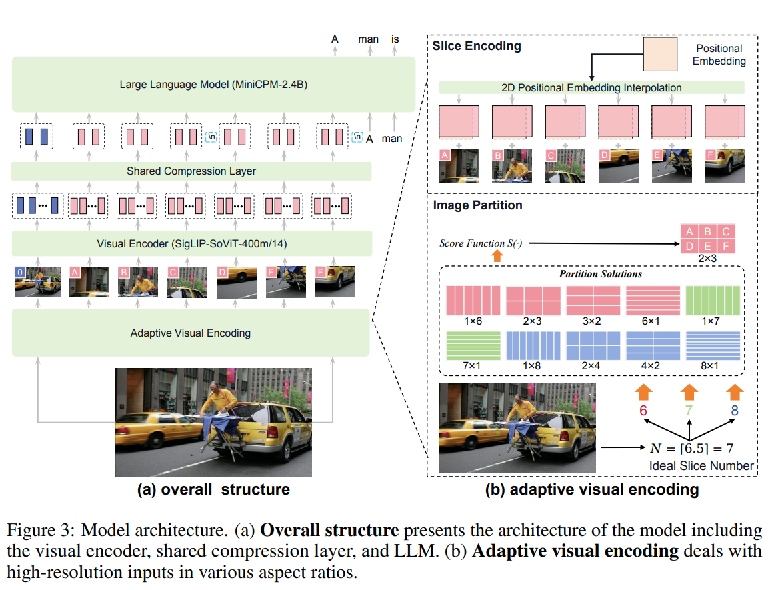776x590 pixels.
Task: Click the taxi photo in Image Partition panel
Action: (517, 427)
